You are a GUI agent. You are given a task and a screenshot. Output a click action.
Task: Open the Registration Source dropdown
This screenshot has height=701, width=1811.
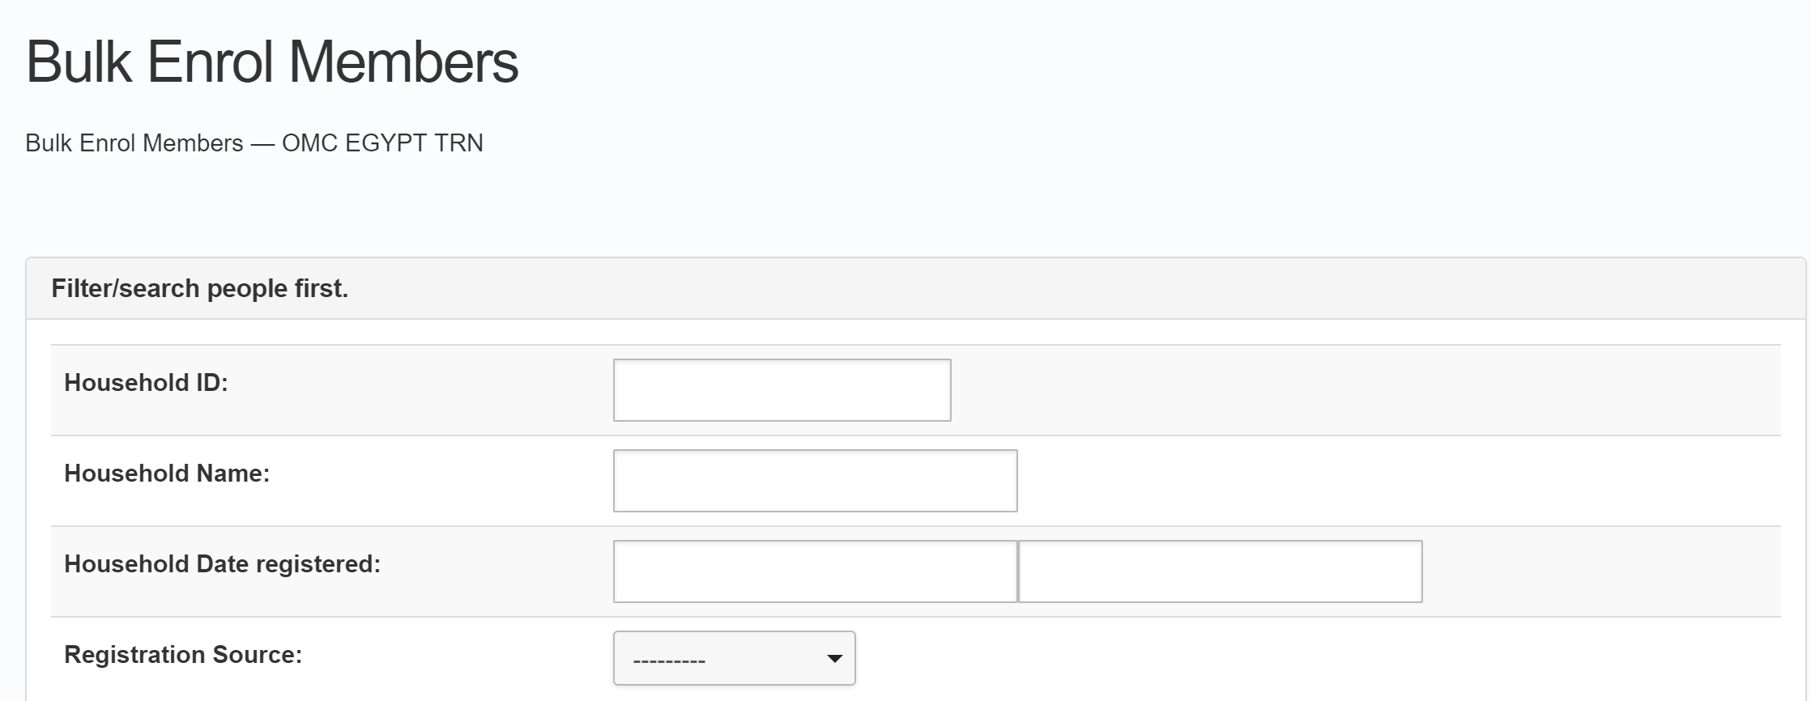coord(734,658)
